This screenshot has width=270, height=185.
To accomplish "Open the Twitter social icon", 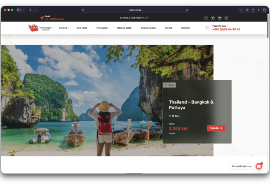I will [x=213, y=18].
